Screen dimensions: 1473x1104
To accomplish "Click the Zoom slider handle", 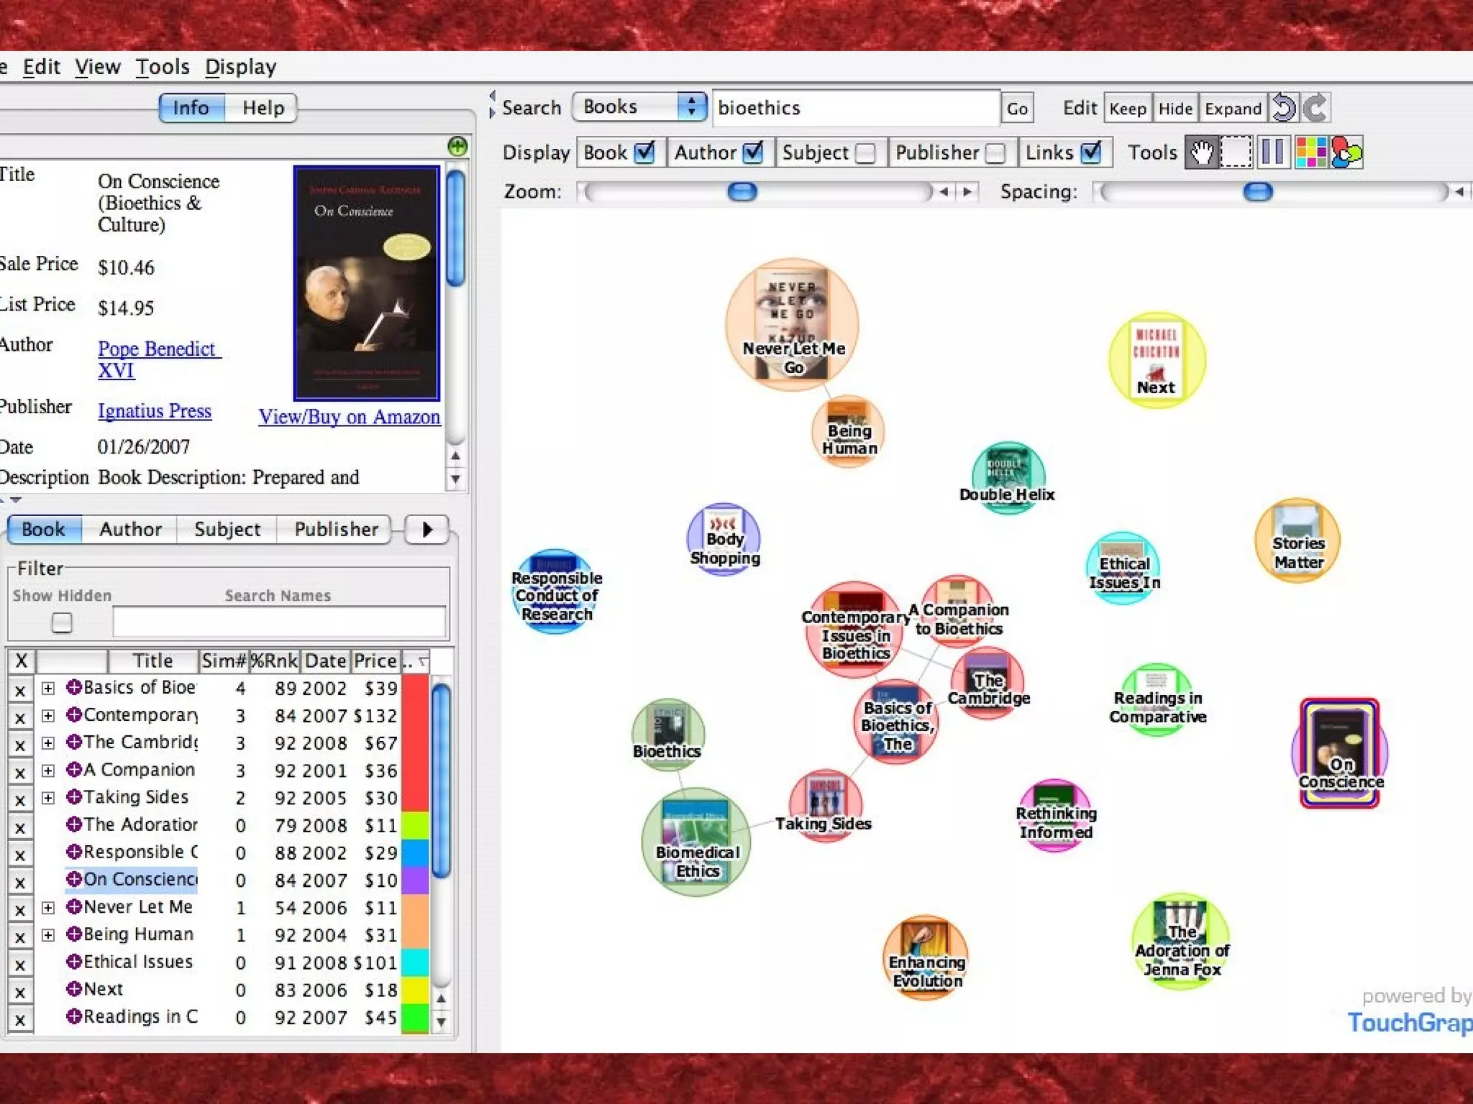I will click(742, 191).
